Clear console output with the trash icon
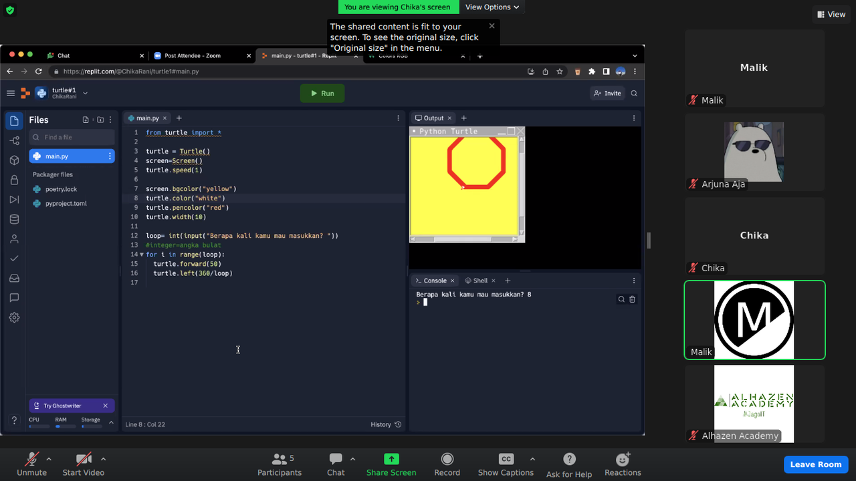This screenshot has height=481, width=856. pos(632,299)
